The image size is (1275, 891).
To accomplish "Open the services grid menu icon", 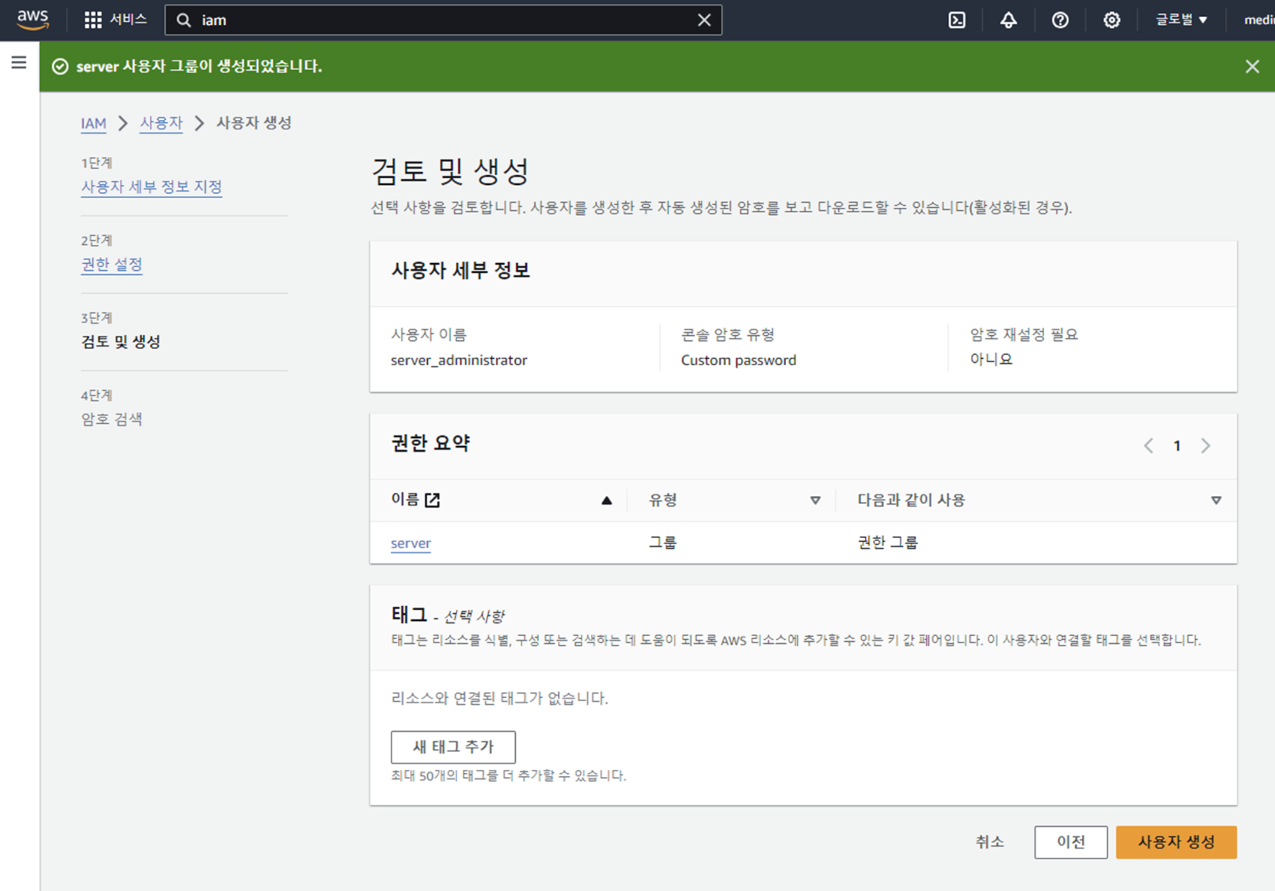I will click(93, 20).
